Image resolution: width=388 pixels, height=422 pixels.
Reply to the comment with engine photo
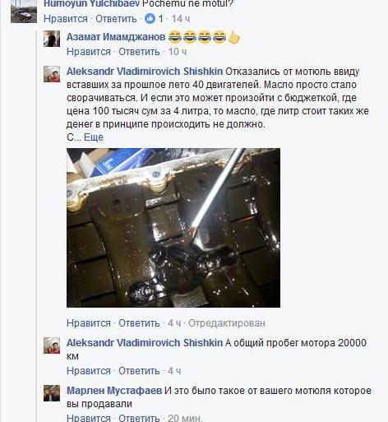[139, 323]
